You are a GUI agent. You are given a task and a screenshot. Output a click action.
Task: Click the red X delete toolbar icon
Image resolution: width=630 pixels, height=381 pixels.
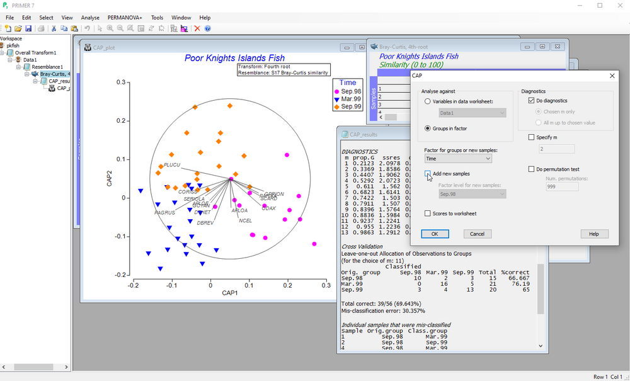[x=197, y=28]
